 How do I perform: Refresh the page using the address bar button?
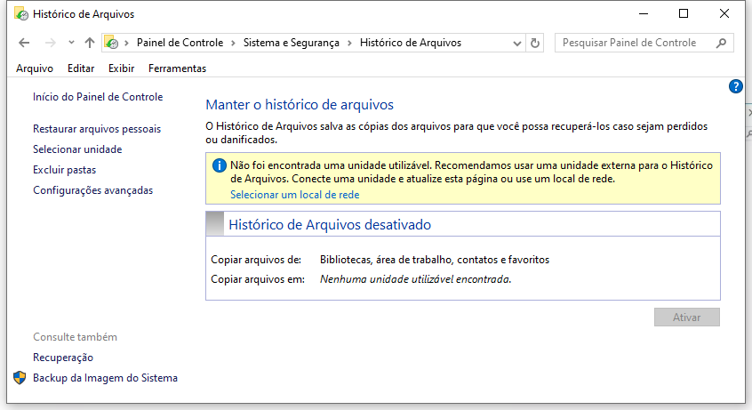coord(535,43)
